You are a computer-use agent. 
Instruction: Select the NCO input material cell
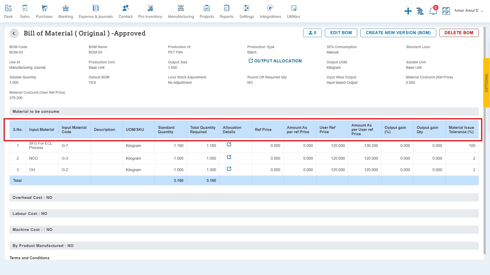click(x=42, y=158)
